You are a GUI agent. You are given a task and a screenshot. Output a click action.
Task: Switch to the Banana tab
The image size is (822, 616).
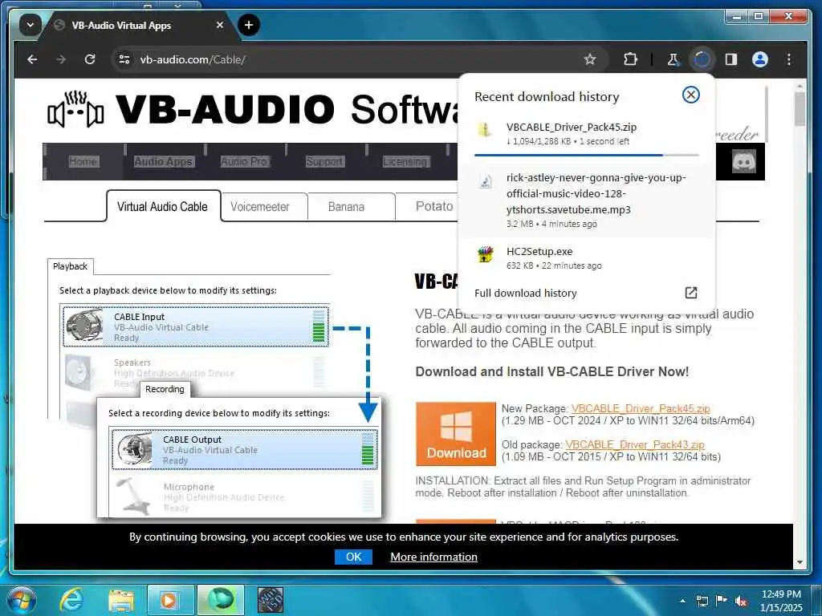[346, 207]
